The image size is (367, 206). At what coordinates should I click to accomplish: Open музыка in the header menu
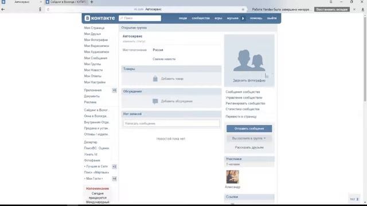click(x=233, y=18)
